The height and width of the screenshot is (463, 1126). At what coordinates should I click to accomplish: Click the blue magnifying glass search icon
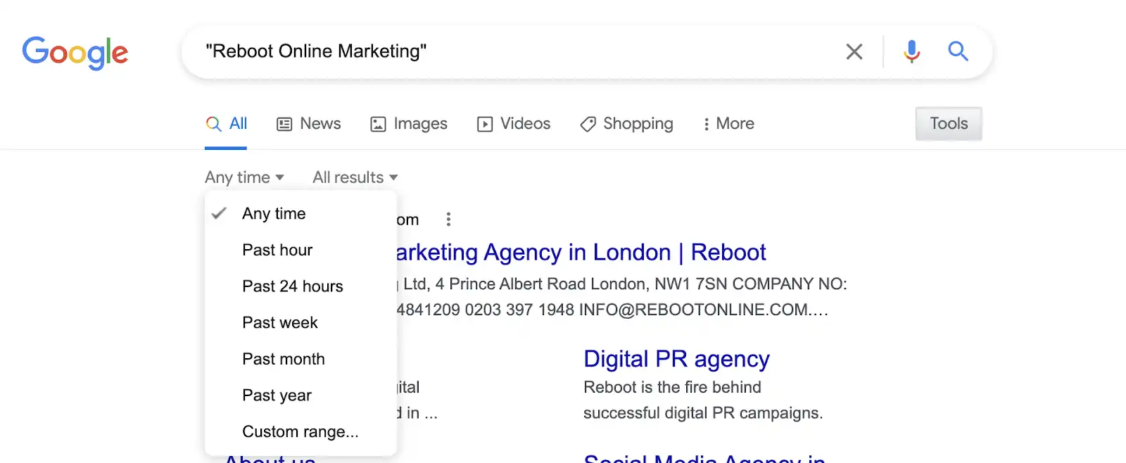click(958, 51)
